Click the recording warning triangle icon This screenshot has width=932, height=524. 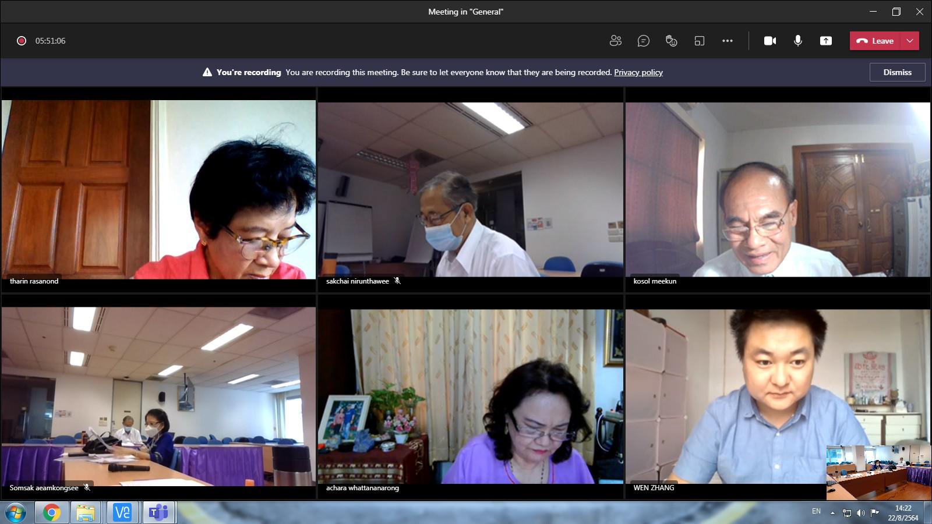pyautogui.click(x=207, y=72)
